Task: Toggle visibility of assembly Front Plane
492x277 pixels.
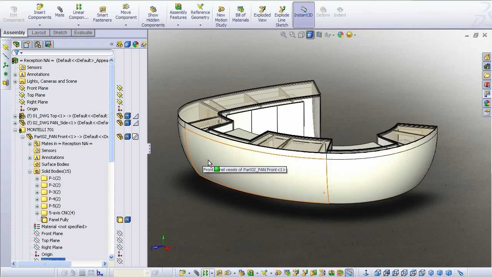Action: [120, 88]
